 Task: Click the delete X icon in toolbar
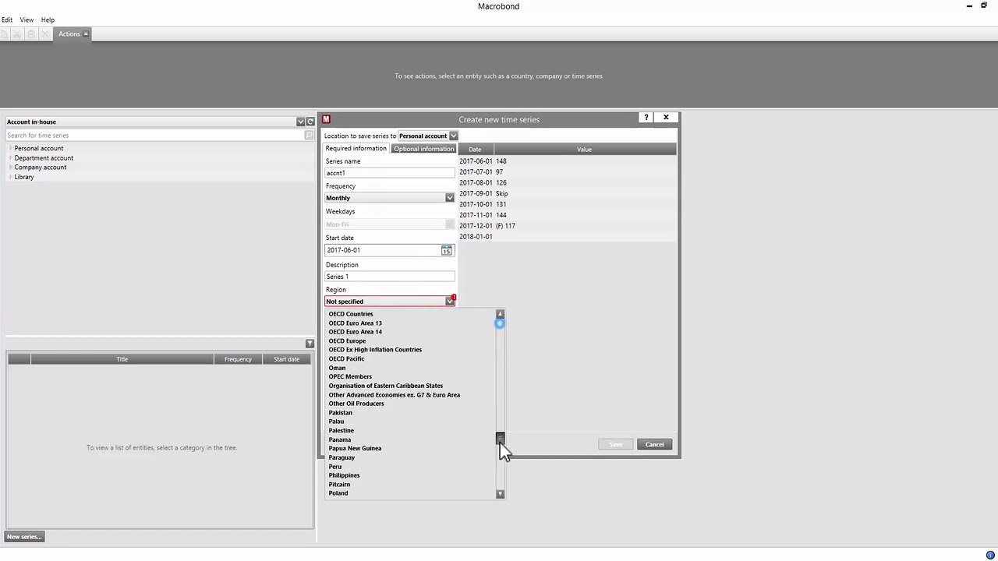(x=45, y=34)
